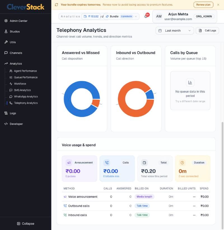The width and height of the screenshot is (224, 230).
Task: Click Inbound calls row label
Action: coord(78,215)
